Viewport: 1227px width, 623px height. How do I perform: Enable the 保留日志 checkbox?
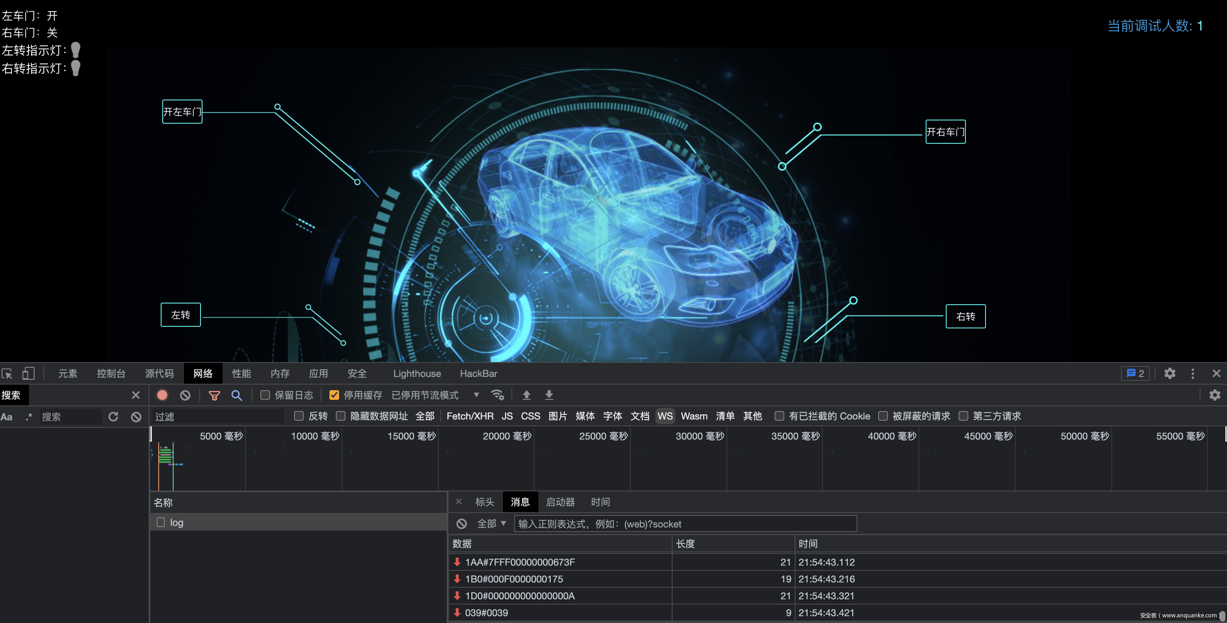tap(265, 395)
